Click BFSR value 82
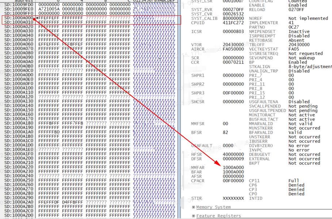332x219 pixels. pyautogui.click(x=225, y=132)
